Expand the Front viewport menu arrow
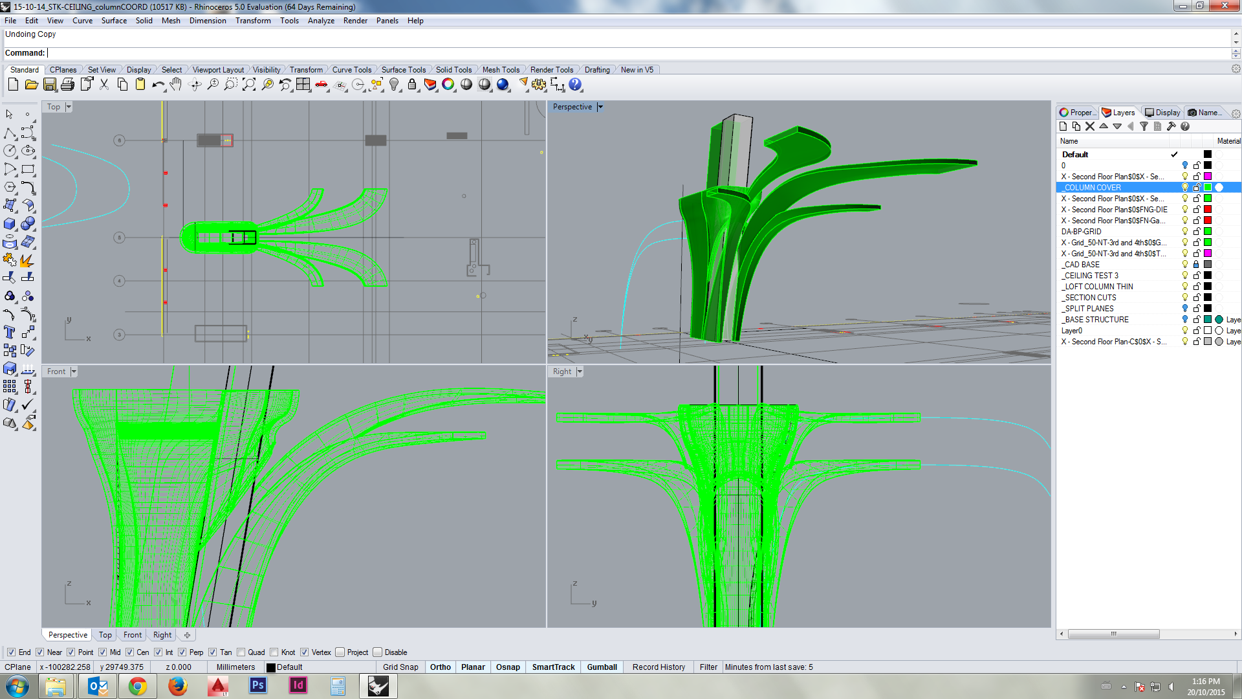This screenshot has width=1242, height=699. 74,372
